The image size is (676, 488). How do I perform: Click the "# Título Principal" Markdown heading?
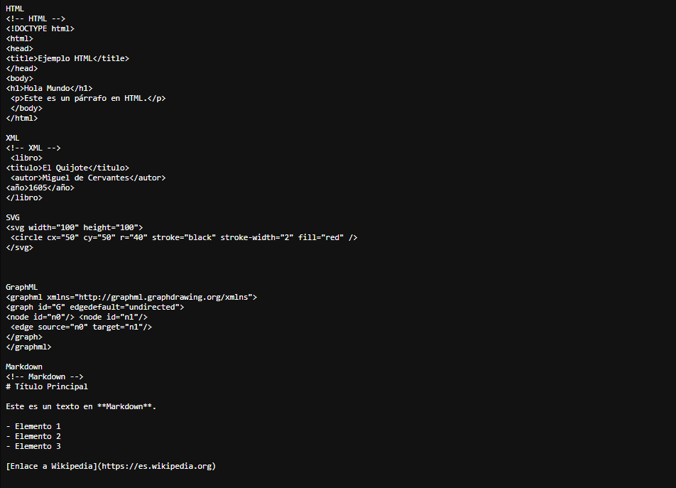click(47, 386)
